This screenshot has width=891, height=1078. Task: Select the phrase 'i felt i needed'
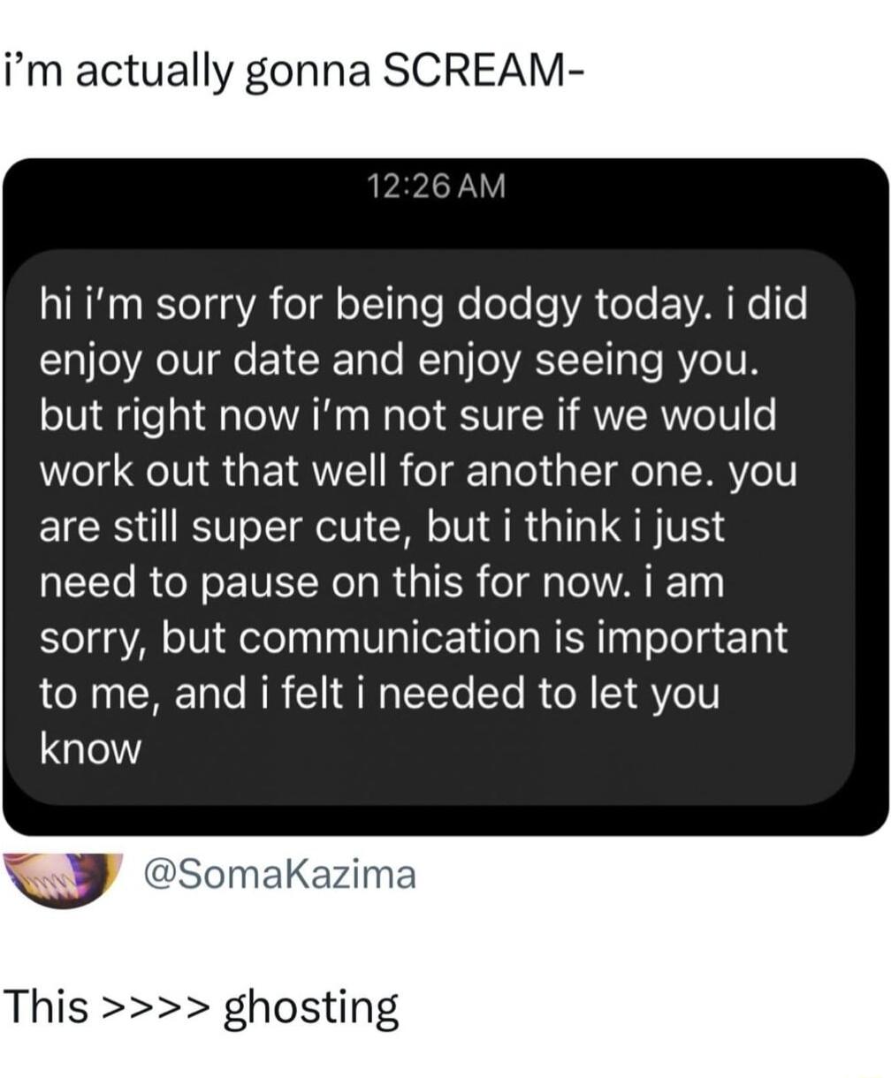pos(380,692)
